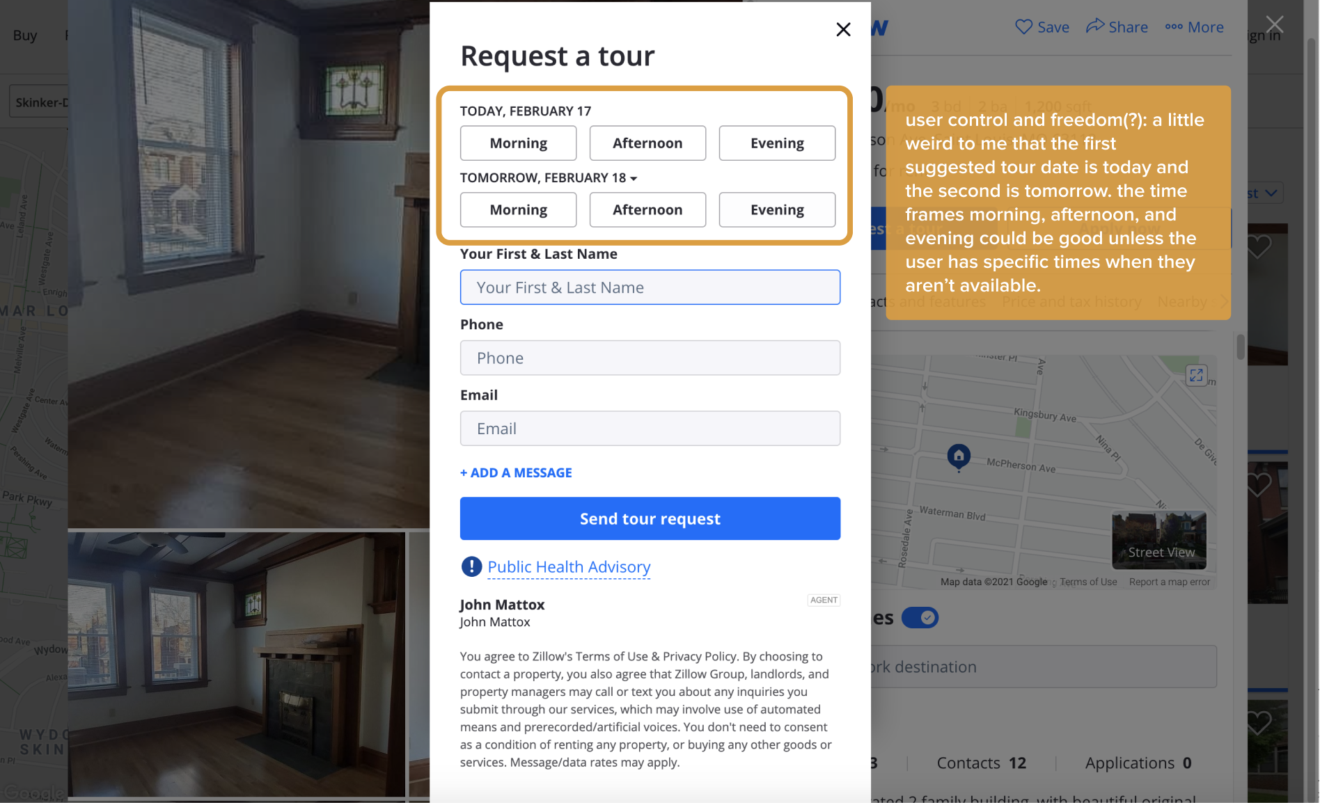Click the page scrollbar handle
The height and width of the screenshot is (803, 1320).
pyautogui.click(x=1241, y=347)
